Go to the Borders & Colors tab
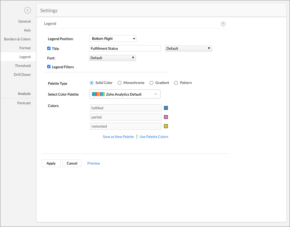 (x=17, y=39)
